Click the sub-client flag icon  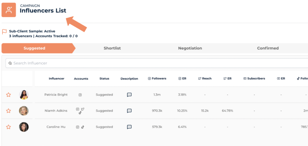[x=4, y=31]
